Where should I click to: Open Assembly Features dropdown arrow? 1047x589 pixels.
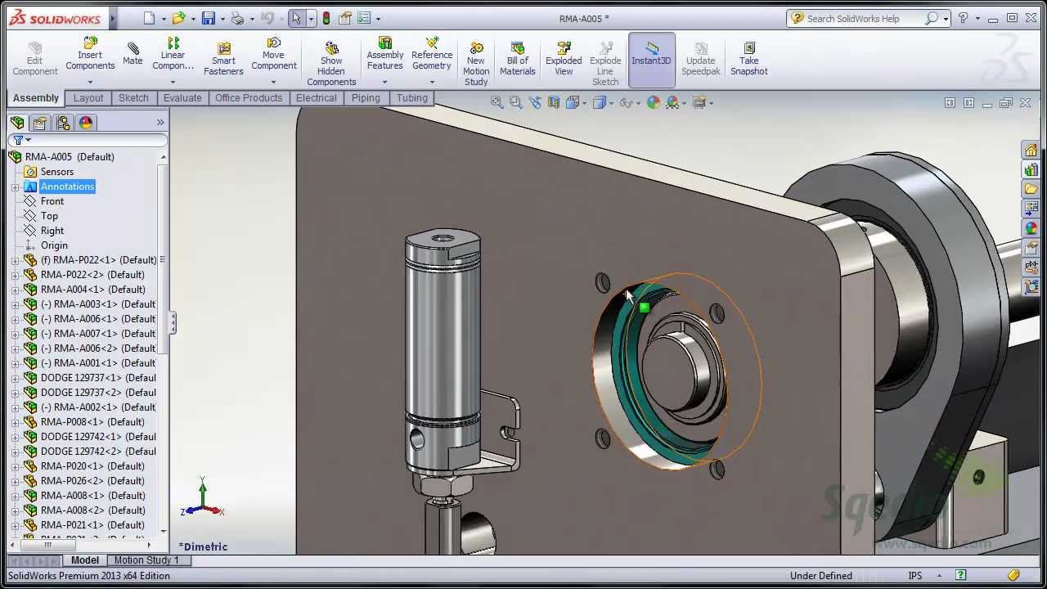(385, 82)
